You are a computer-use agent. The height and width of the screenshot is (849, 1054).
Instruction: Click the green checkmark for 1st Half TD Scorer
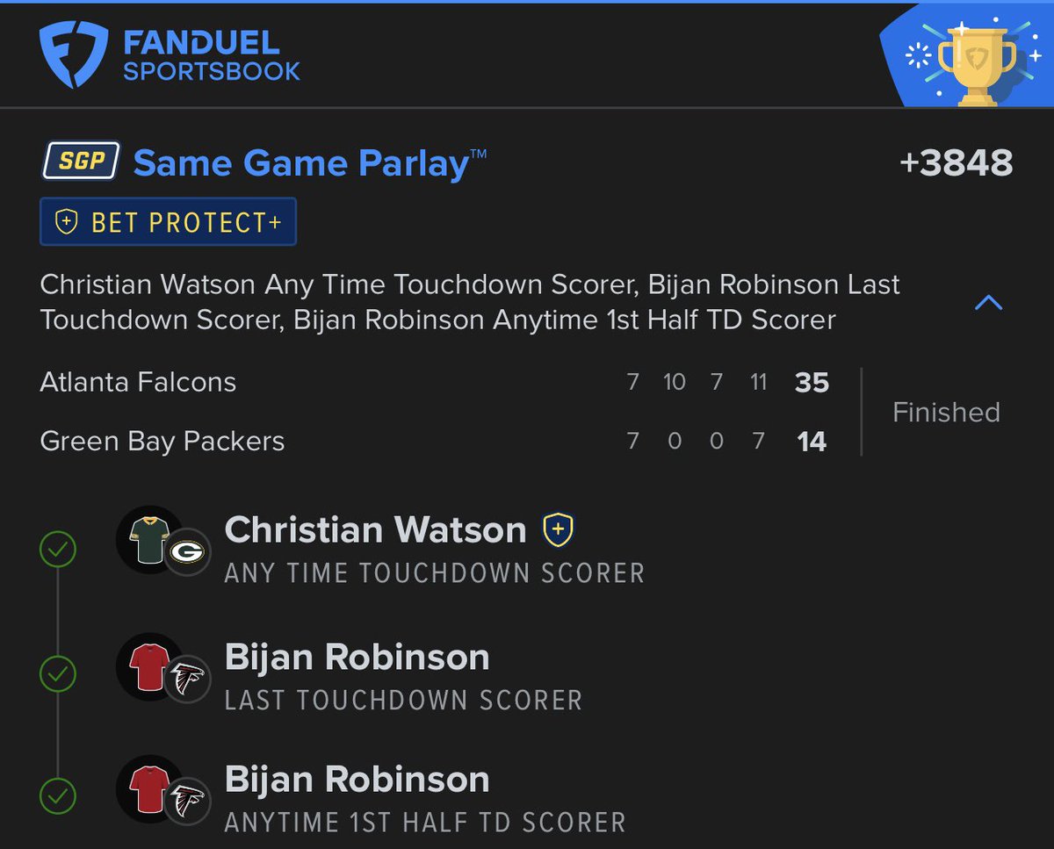click(58, 797)
